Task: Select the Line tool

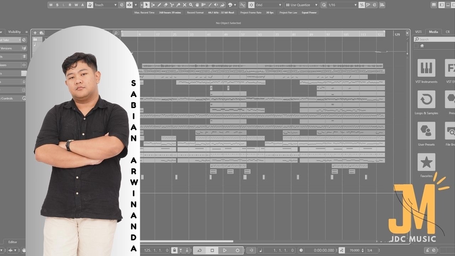Action: 210,5
